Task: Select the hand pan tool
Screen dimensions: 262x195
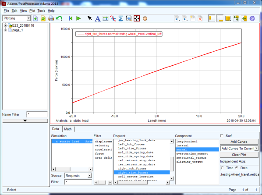Action: 145,18
